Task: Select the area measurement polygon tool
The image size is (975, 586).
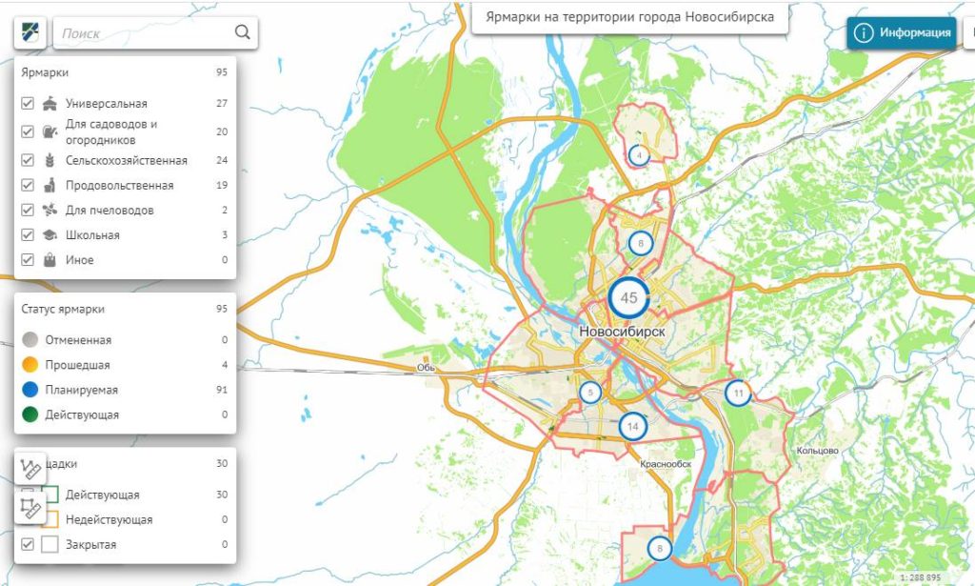Action: tap(31, 508)
